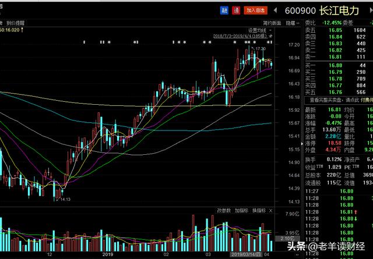The image size is (373, 259).
Task: Click the 17.20 high price annotation
Action: click(x=261, y=49)
